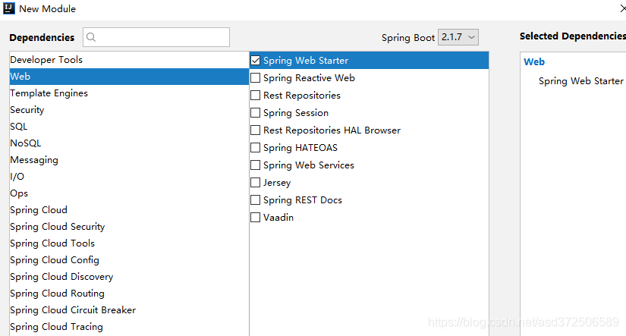Enable the Spring Reactive Web checkbox
Viewport: 626px width, 336px height.
coord(255,78)
